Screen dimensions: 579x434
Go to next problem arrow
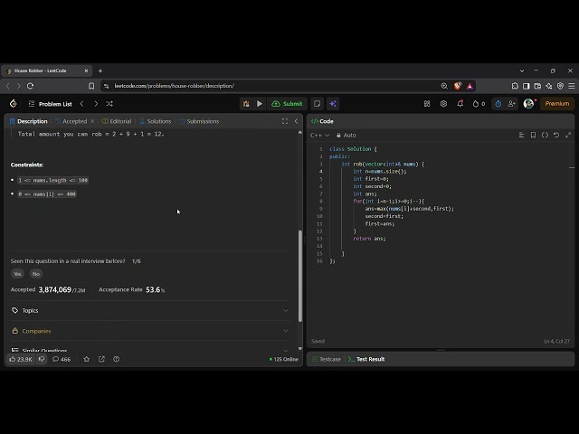coord(96,104)
